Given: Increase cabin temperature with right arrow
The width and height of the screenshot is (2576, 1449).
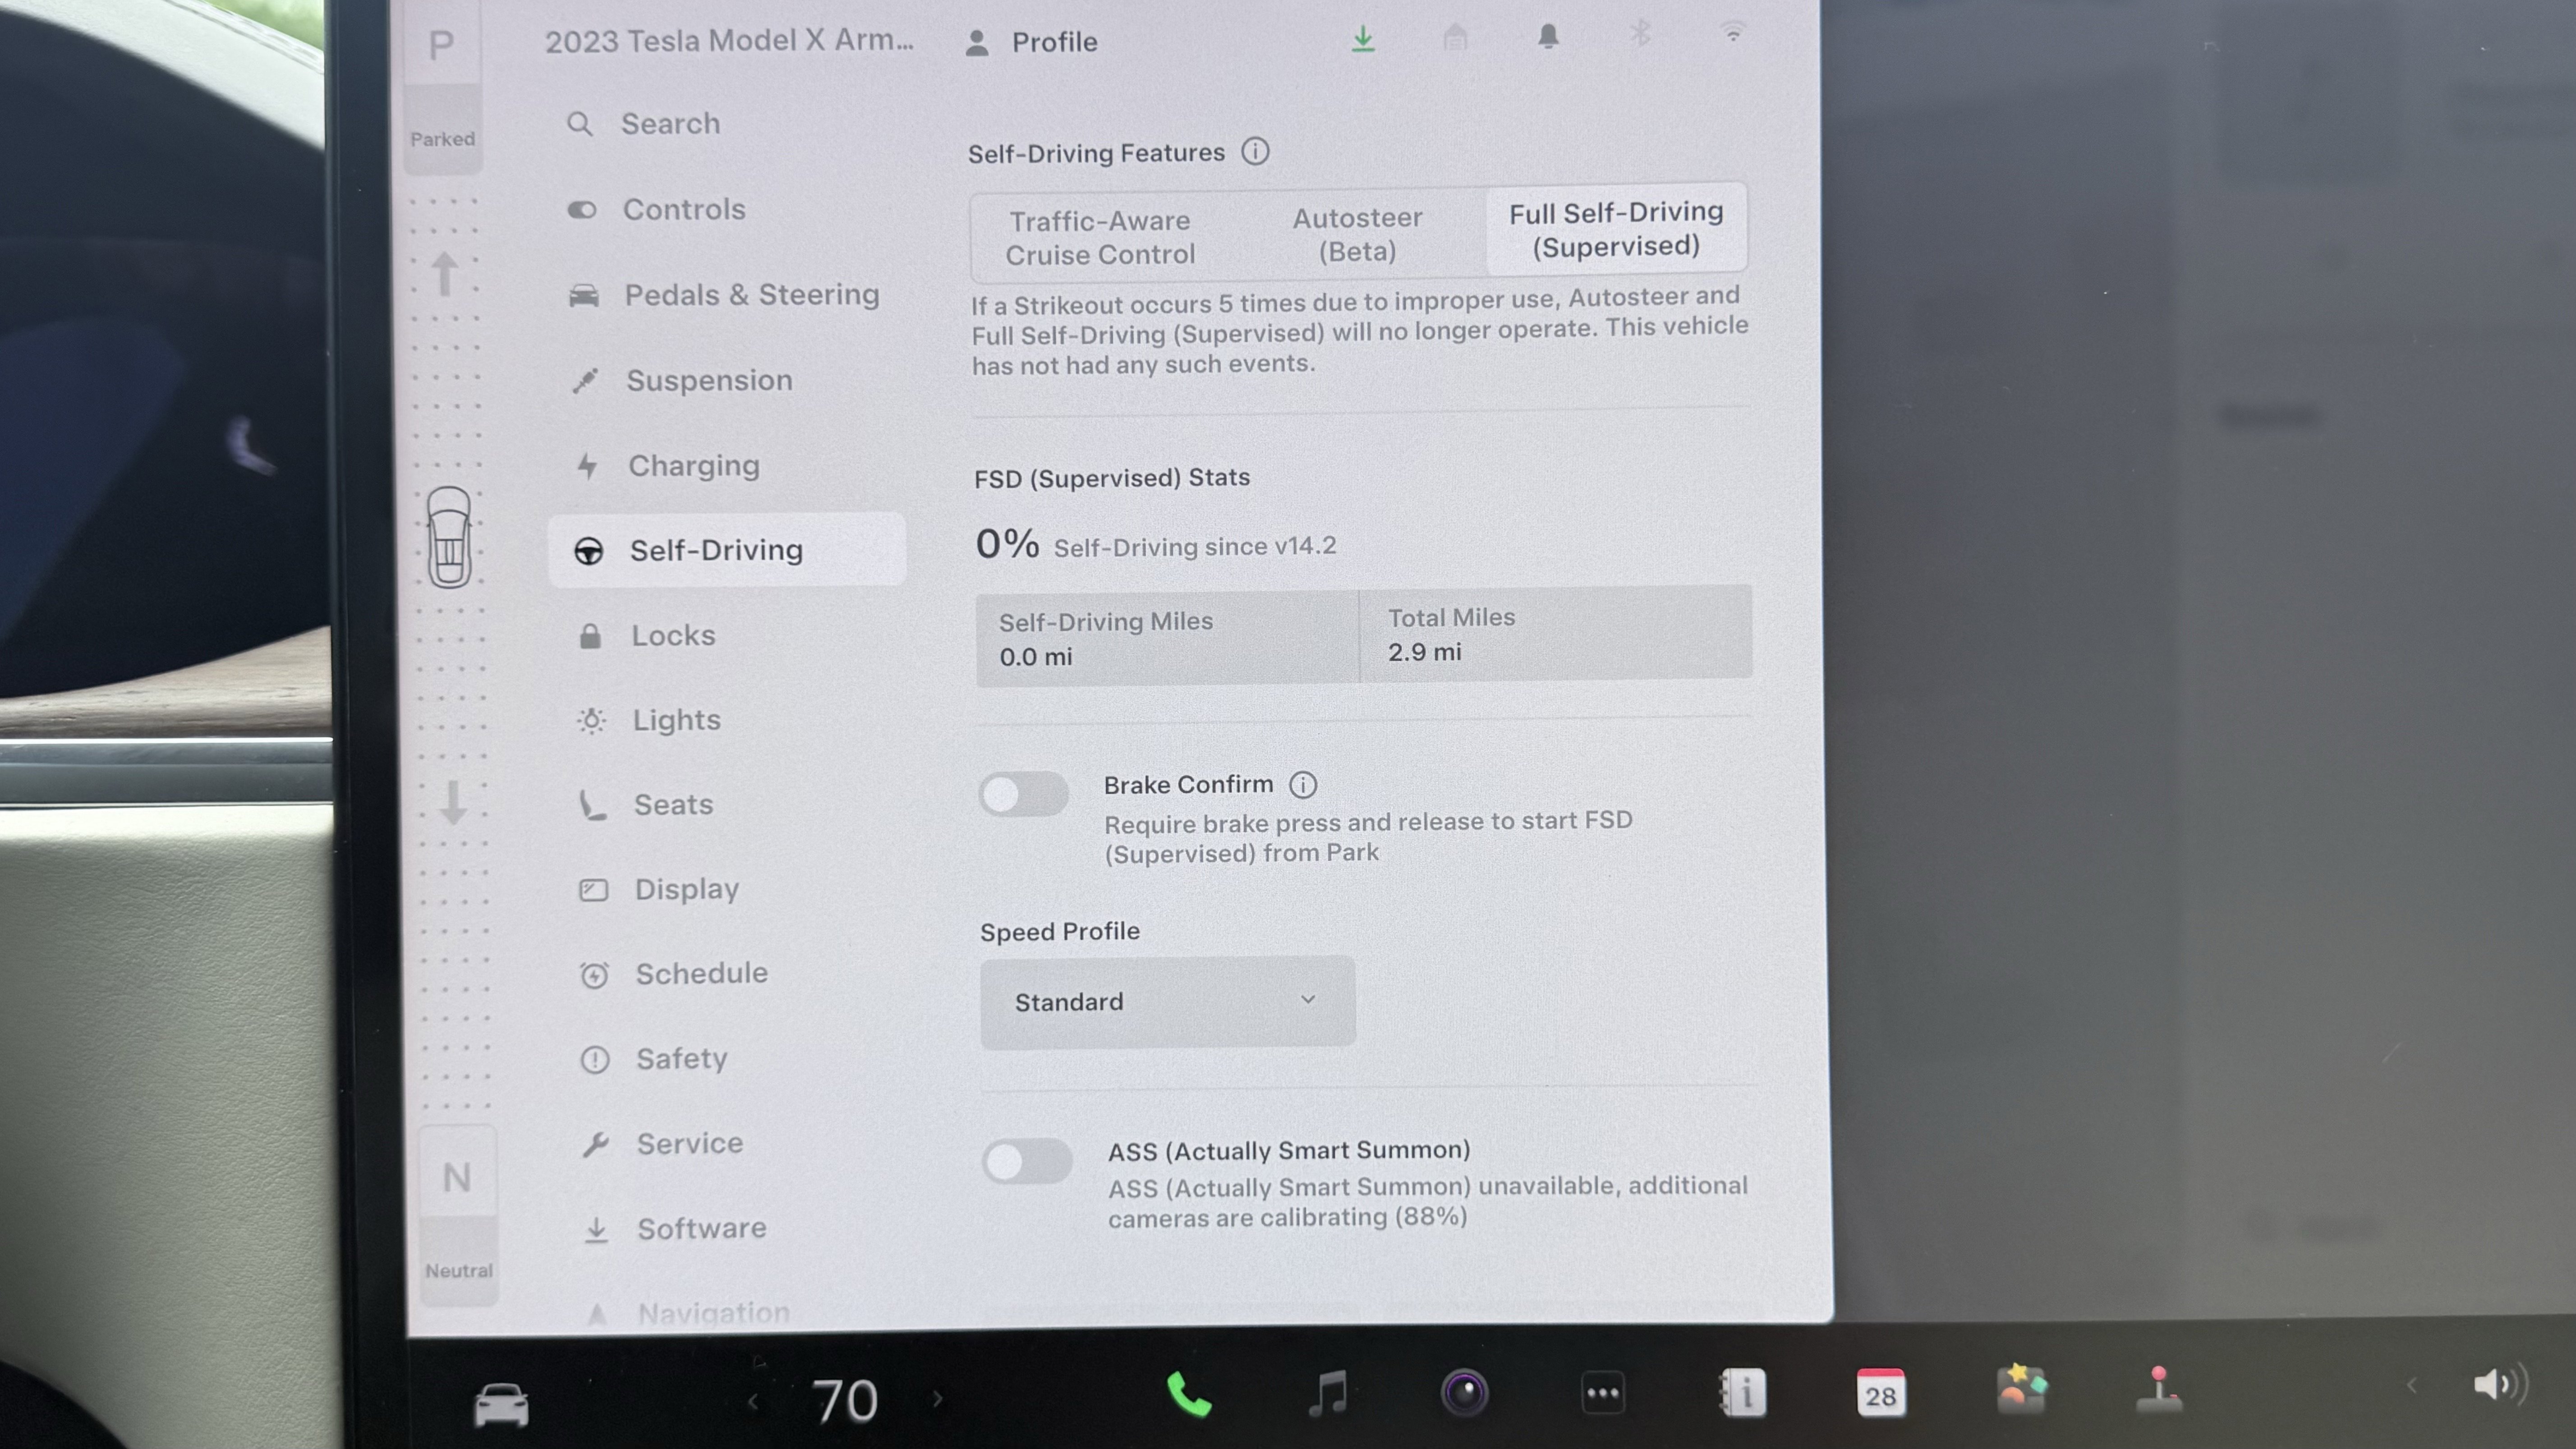Looking at the screenshot, I should click(x=937, y=1399).
